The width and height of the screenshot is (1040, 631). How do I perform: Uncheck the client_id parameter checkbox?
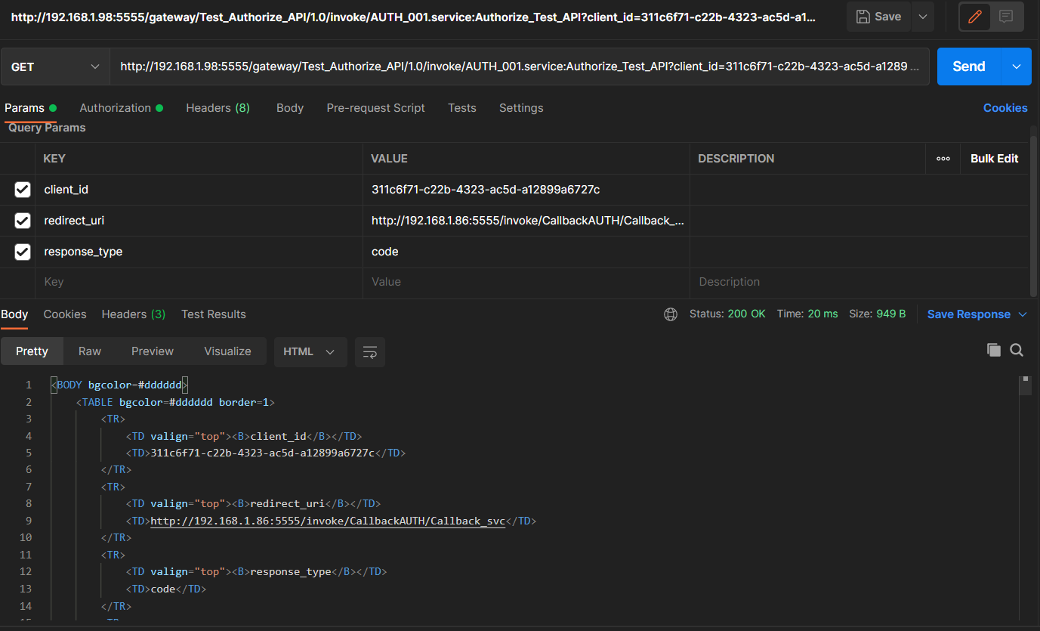click(x=23, y=190)
